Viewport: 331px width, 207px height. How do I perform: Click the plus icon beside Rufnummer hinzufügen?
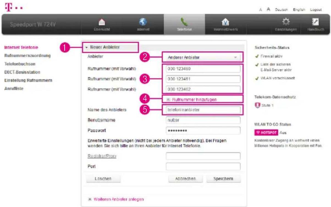point(169,100)
